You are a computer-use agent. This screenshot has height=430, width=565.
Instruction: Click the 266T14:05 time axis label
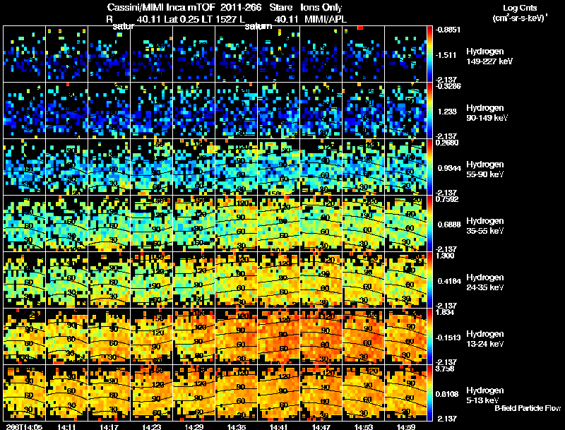[24, 426]
